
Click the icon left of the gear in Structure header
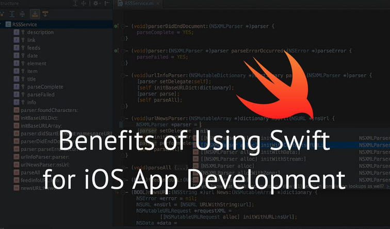pyautogui.click(x=84, y=3)
